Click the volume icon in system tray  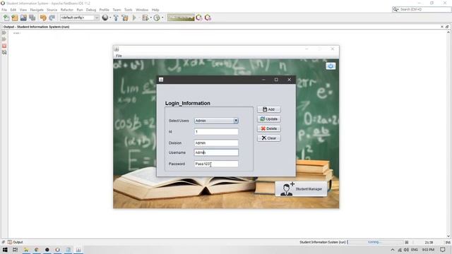tap(407, 250)
